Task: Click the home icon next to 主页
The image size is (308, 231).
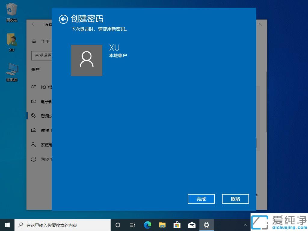Action: 34,42
